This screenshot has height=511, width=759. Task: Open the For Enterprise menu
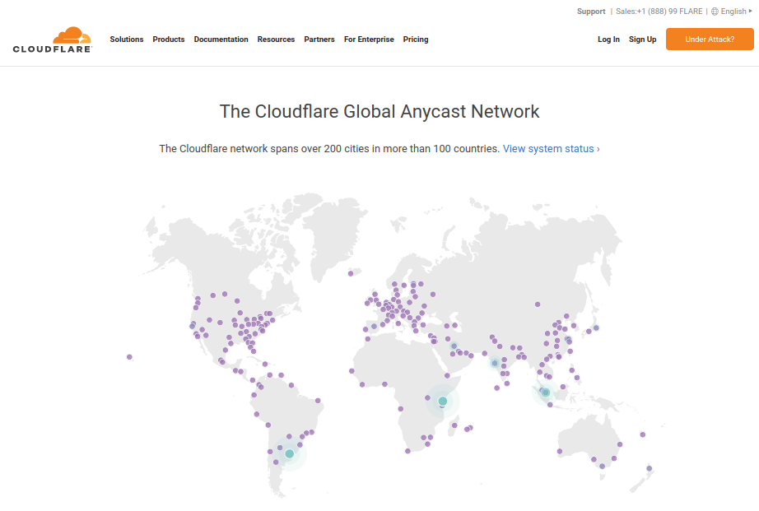[369, 39]
